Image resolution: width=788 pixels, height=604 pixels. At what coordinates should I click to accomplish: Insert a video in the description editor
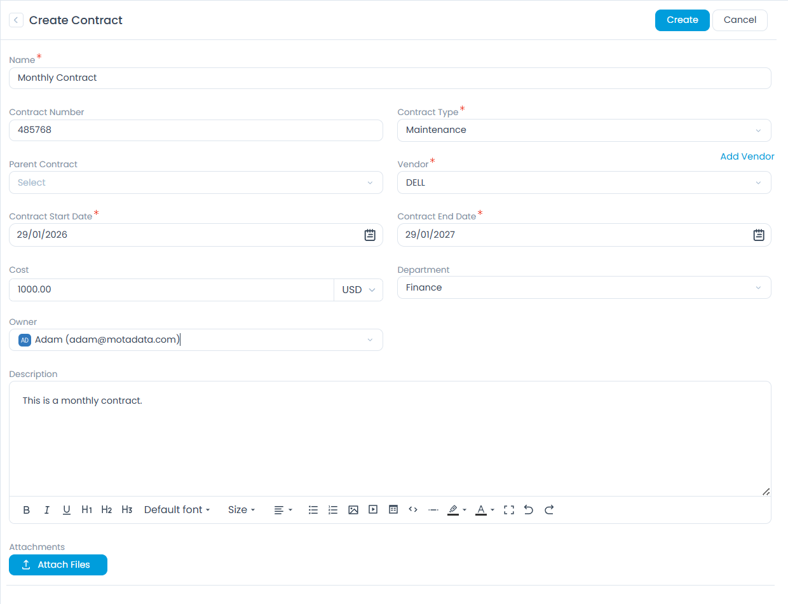[373, 509]
